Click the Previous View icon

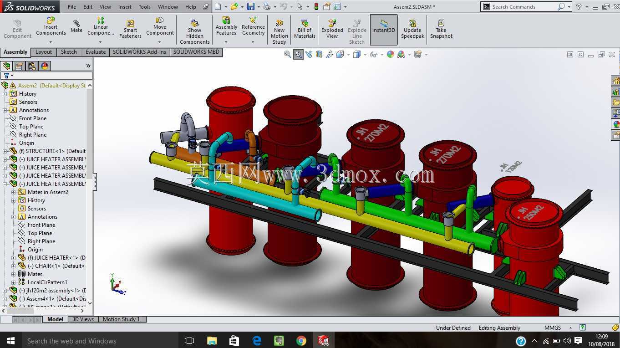[x=309, y=54]
